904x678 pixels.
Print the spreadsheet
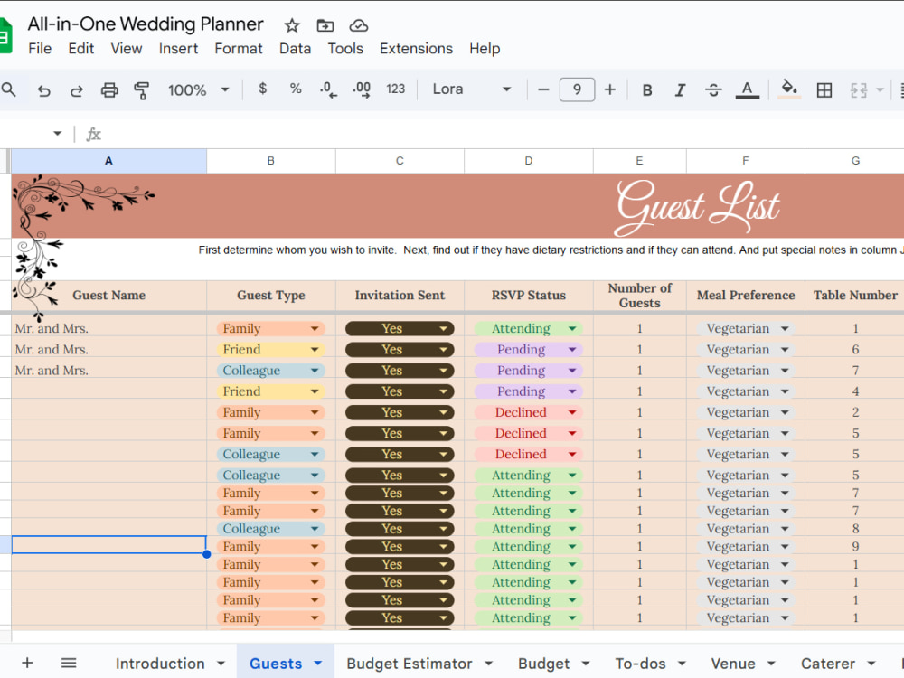pos(109,89)
